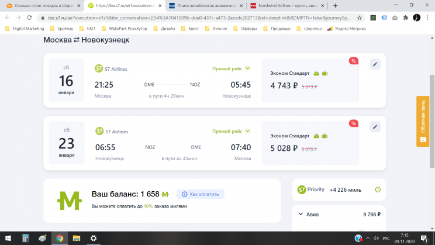Screen dimensions: 435x245
Task: Click the page vertical scrollbar thumb
Action: (432, 121)
